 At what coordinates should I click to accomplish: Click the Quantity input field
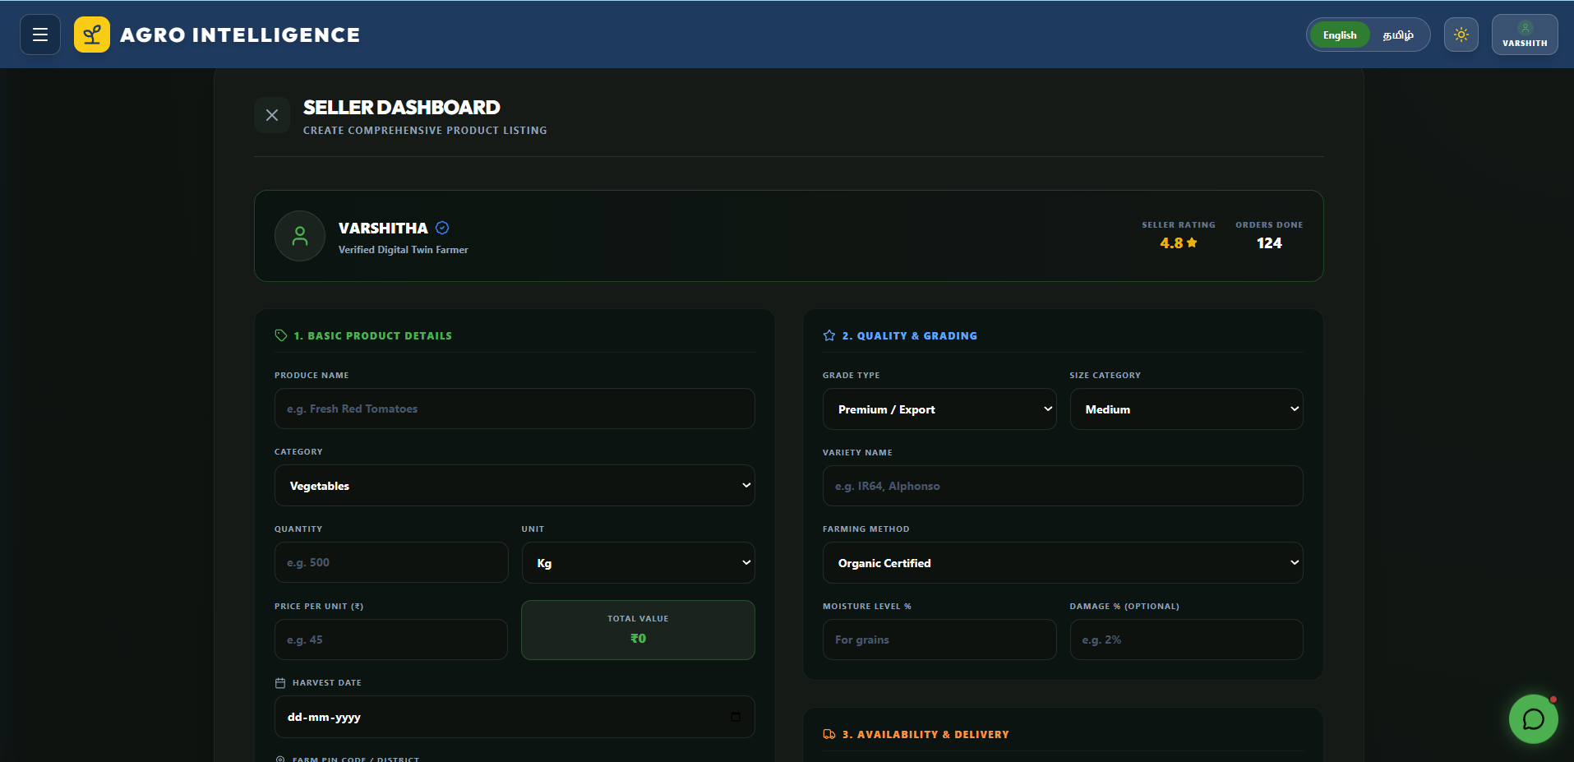pos(391,562)
